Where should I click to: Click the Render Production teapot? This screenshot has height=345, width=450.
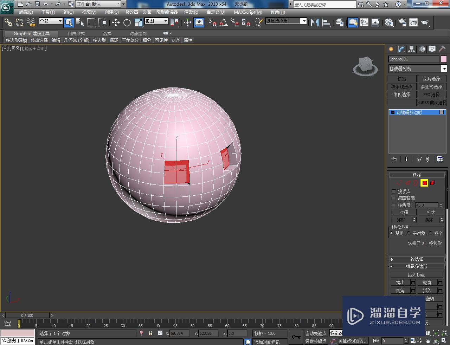pyautogui.click(x=425, y=22)
